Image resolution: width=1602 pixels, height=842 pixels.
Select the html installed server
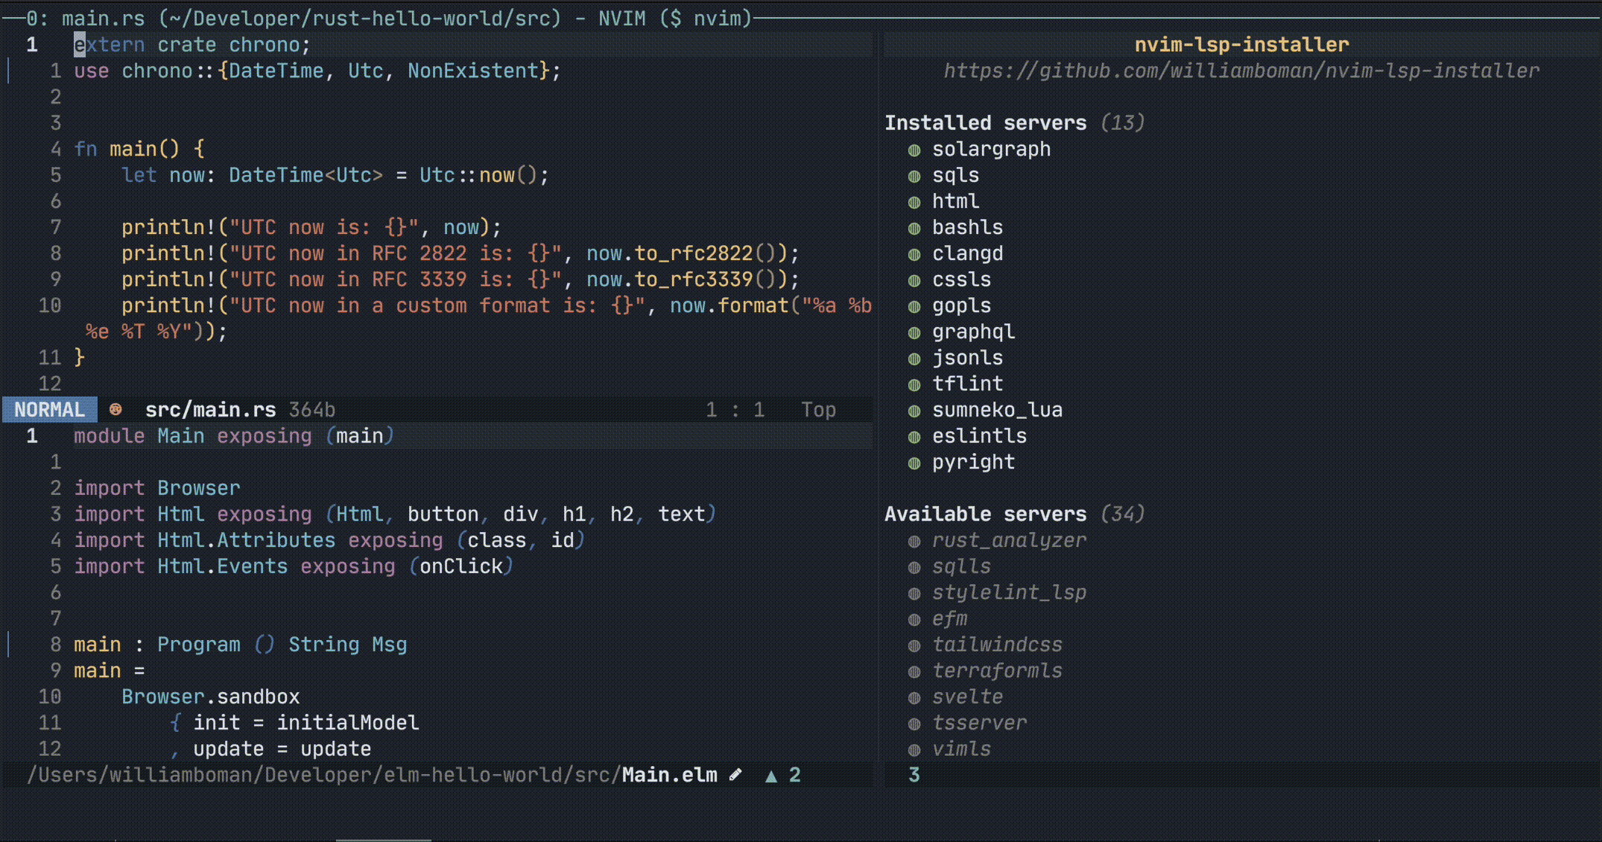[x=955, y=201]
